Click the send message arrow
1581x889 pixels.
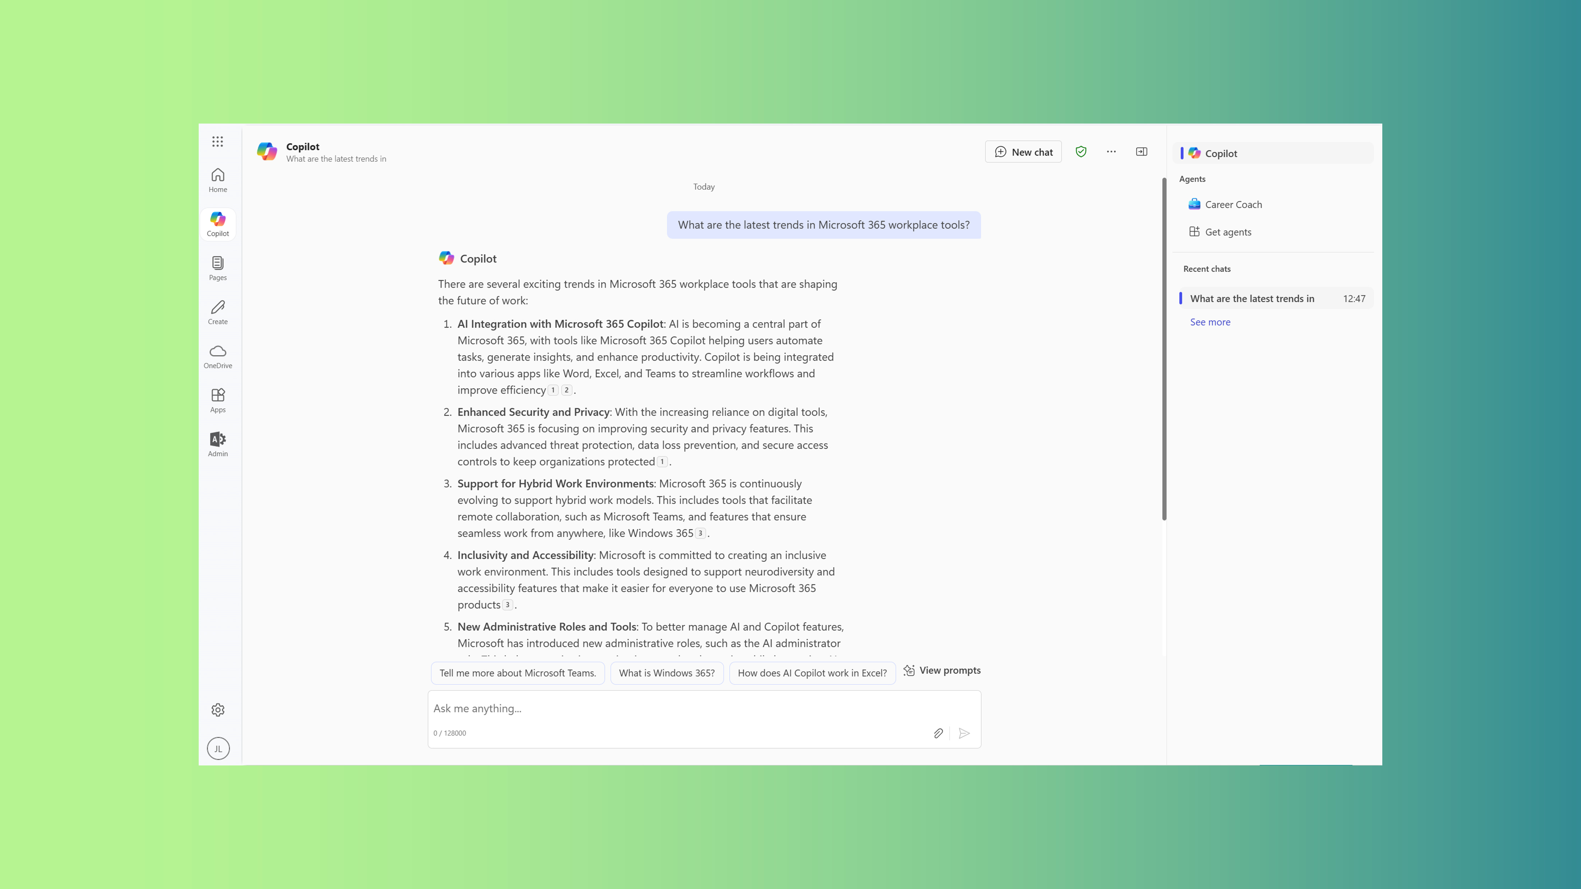pos(964,733)
